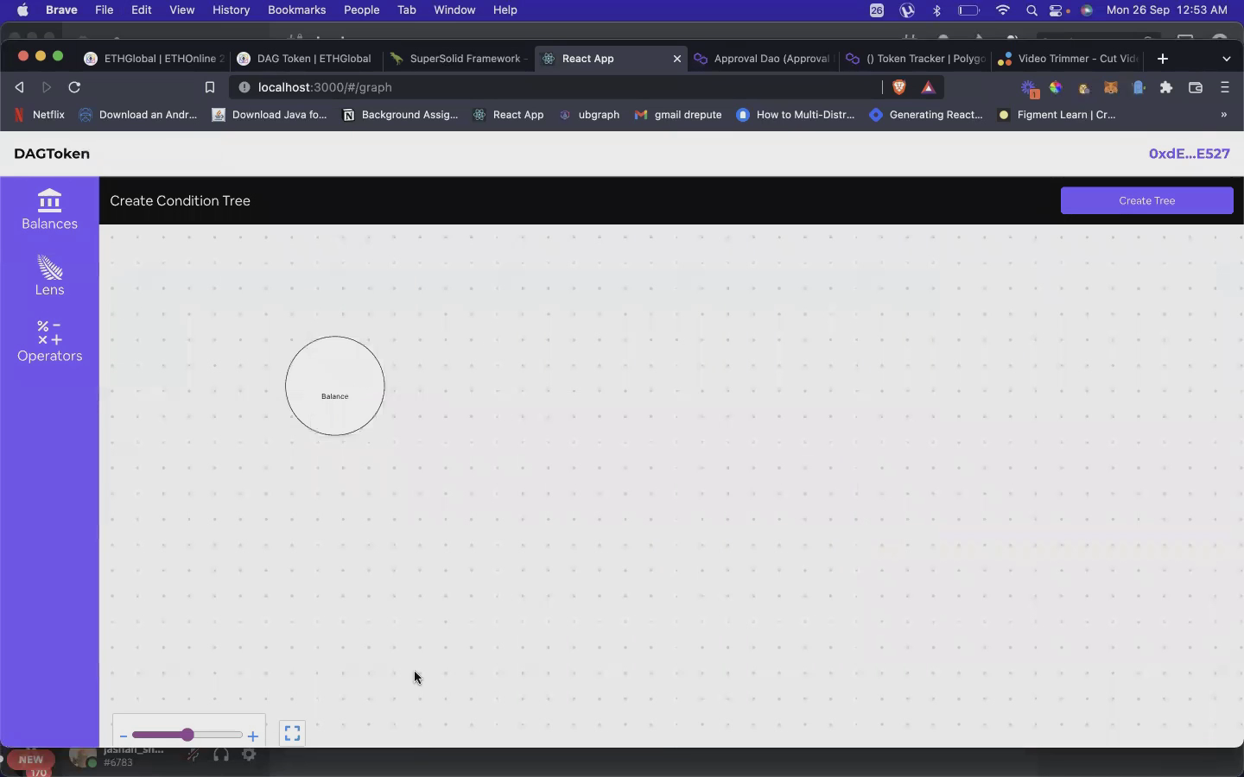This screenshot has width=1244, height=777.
Task: Switch to Approval Dao tab
Action: point(764,59)
